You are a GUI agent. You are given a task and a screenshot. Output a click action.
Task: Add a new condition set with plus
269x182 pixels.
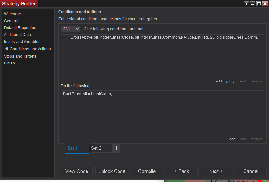coord(117,148)
